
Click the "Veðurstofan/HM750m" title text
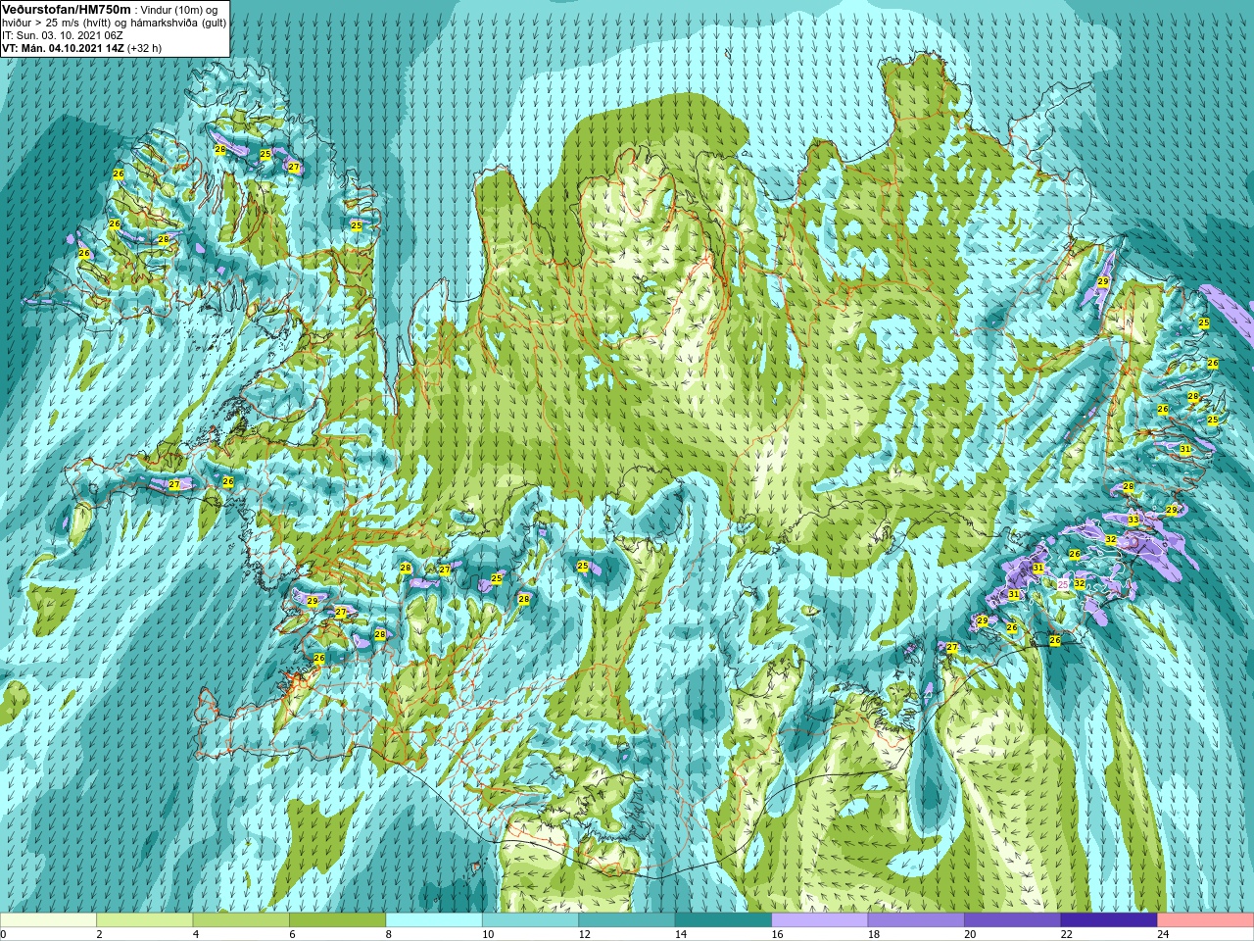click(x=66, y=8)
